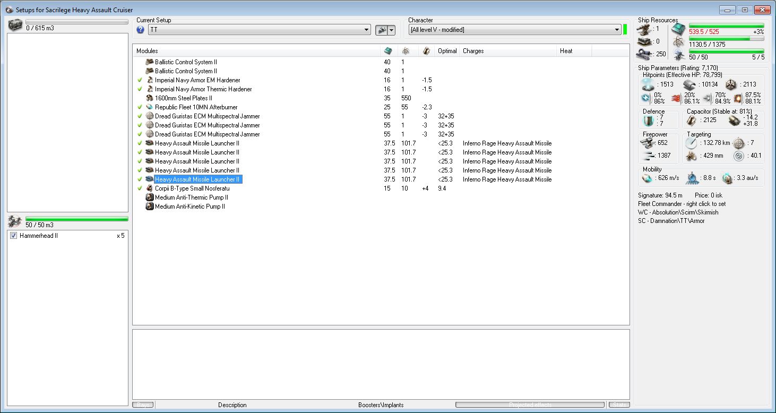Click the structure hitpoints icon showing 2113
776x413 pixels.
click(x=731, y=84)
